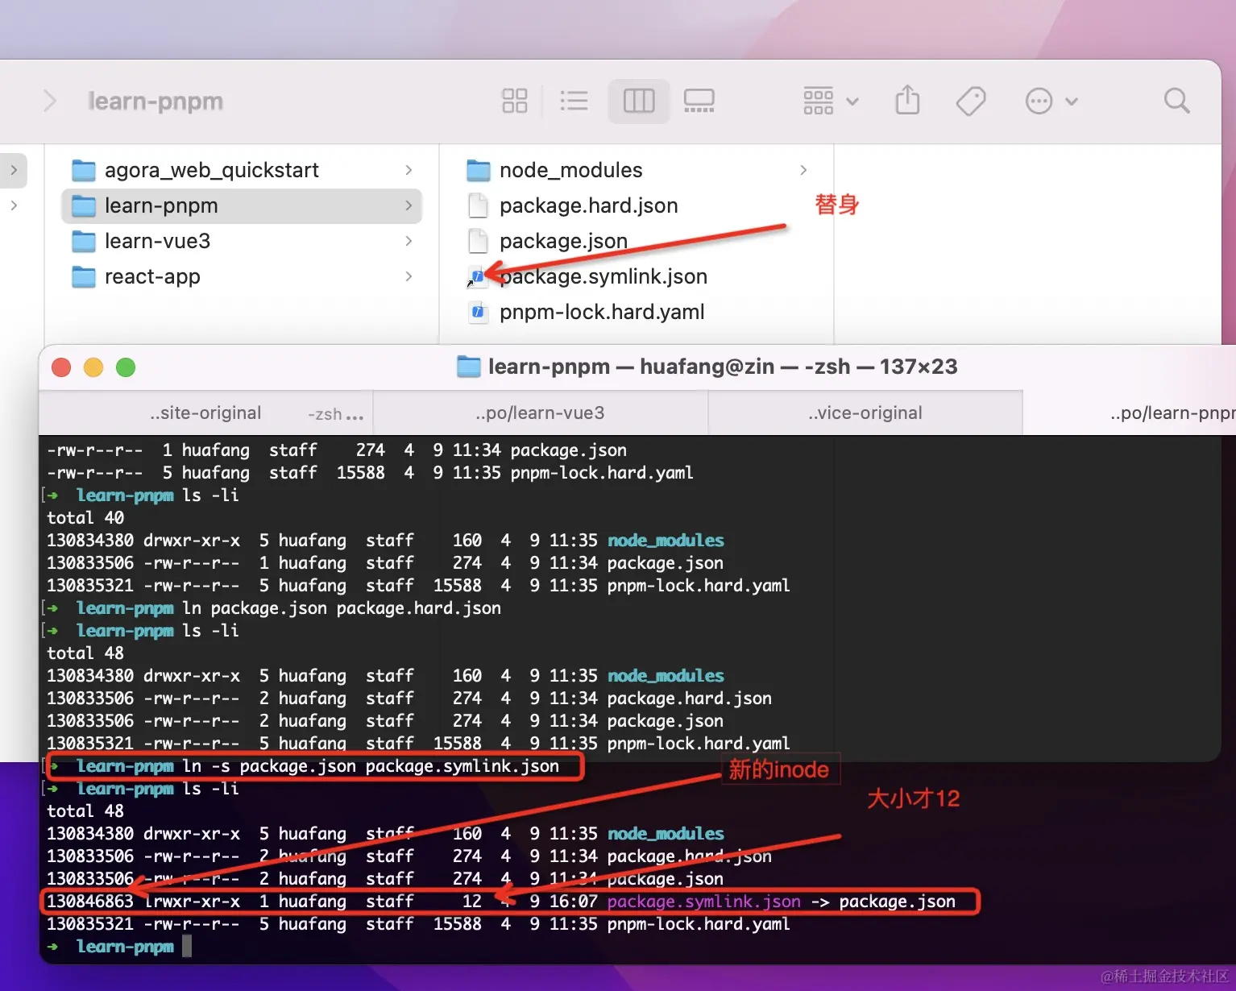
Task: Click 'ln package.json package.hard.json' command text
Action: 342,608
